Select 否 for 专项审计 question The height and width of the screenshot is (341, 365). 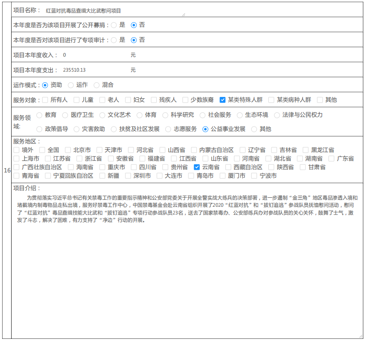click(134, 40)
